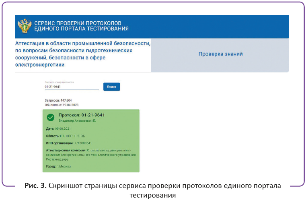Click the blue 'Поиск' button
Image resolution: width=308 pixels, height=204 pixels.
pyautogui.click(x=111, y=87)
